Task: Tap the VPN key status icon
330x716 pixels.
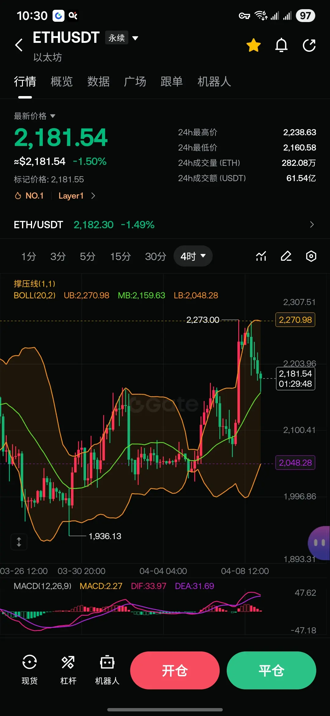Action: point(244,16)
